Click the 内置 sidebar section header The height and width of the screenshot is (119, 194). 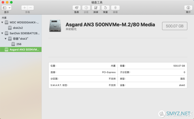[x=4, y=18]
